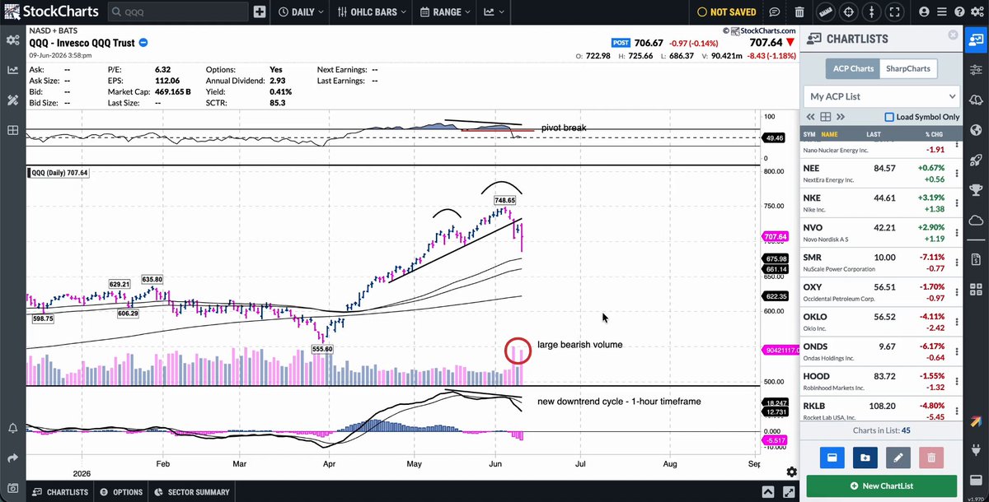Select the ruler measurement tool
The image size is (989, 502).
(827, 12)
